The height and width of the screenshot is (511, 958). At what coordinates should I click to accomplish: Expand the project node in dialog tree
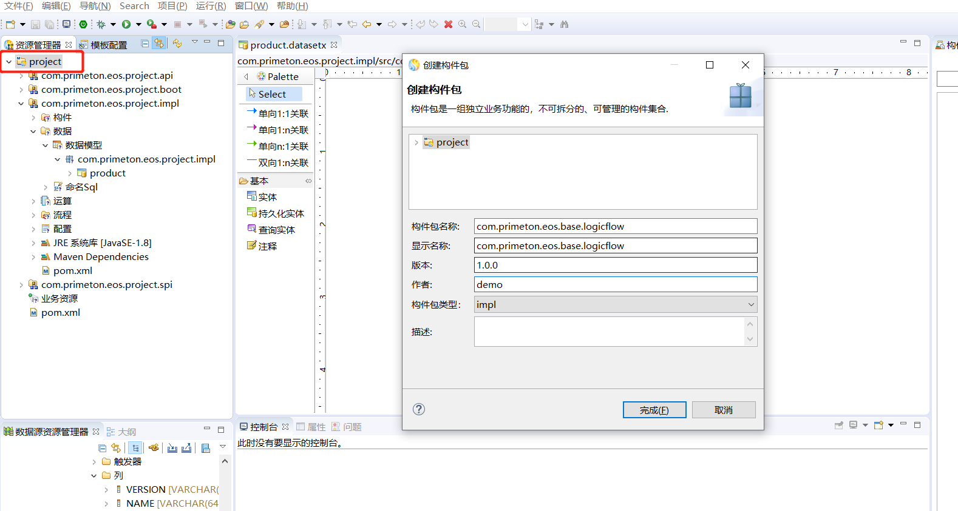(x=416, y=142)
